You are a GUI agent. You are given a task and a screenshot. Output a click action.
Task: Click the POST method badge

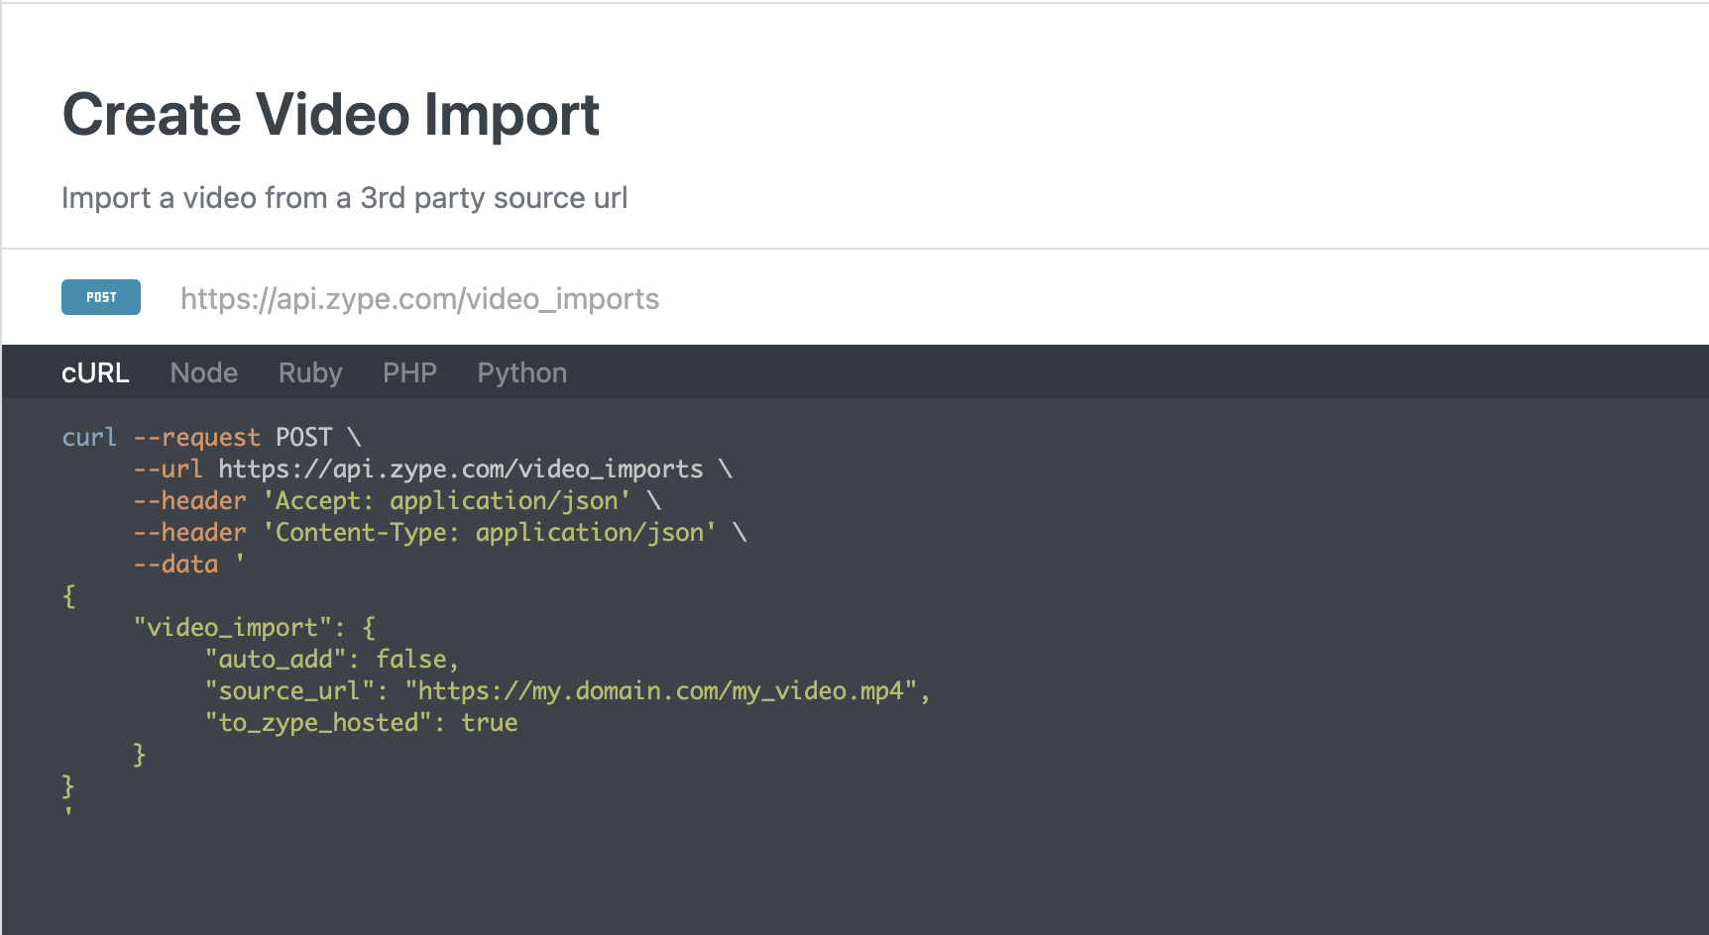click(x=101, y=297)
